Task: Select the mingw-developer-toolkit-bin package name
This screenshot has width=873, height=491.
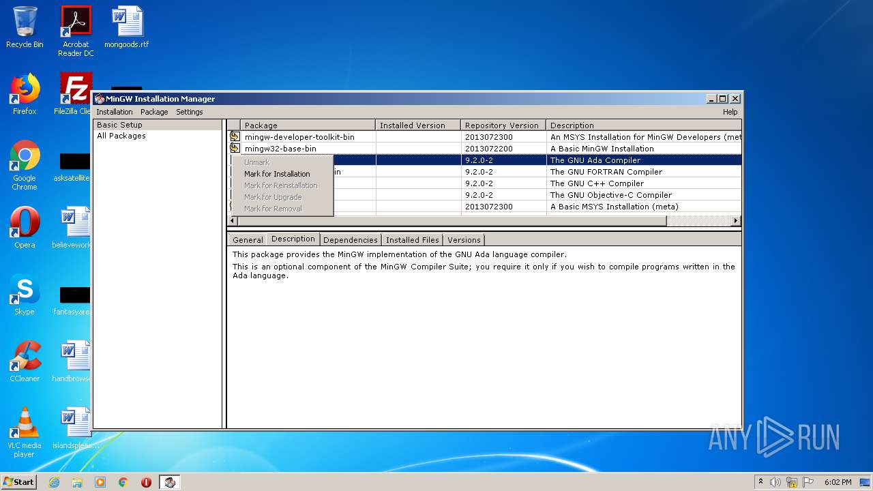Action: tap(299, 137)
